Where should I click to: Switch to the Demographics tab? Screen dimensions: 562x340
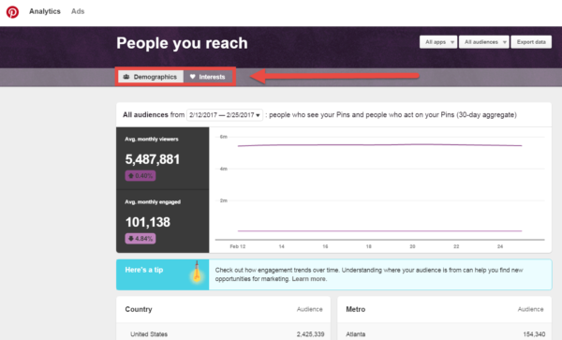coord(151,77)
